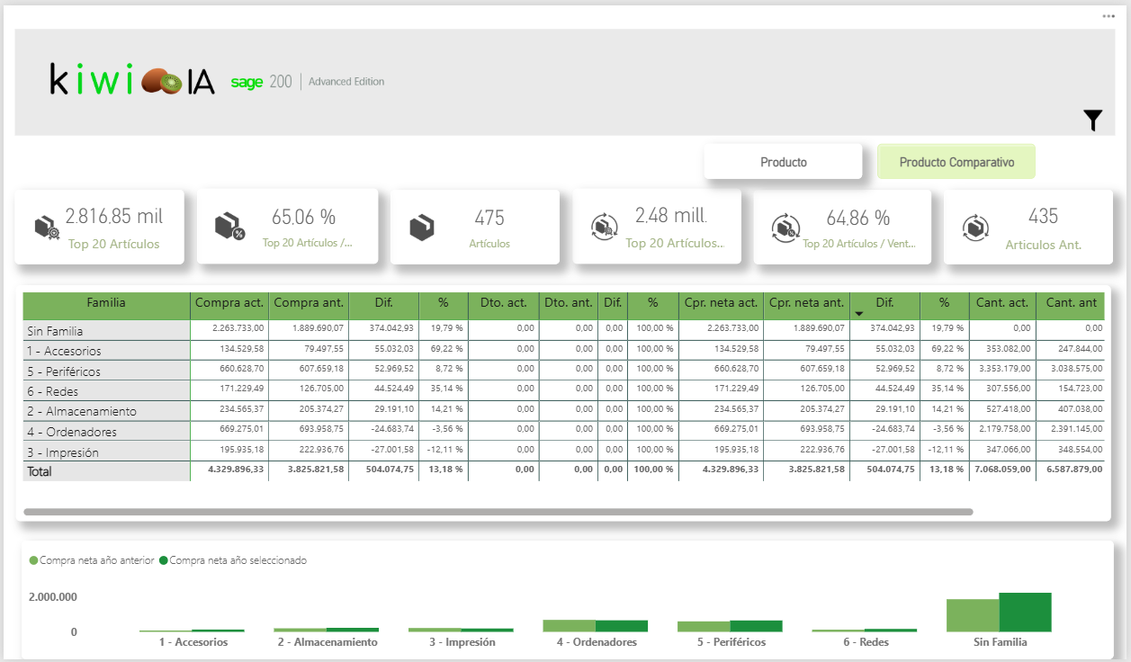Click the Top 20 Artículos box icon
Image resolution: width=1131 pixels, height=662 pixels.
(47, 228)
